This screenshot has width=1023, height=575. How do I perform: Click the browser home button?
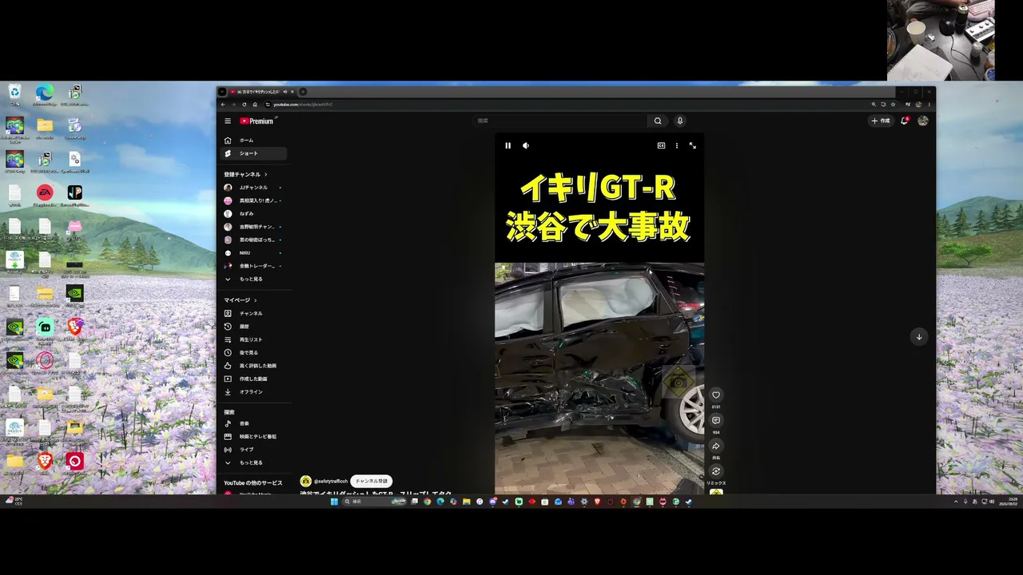point(255,105)
